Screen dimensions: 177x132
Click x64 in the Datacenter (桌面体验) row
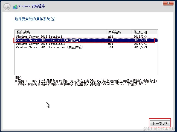coord(111,47)
